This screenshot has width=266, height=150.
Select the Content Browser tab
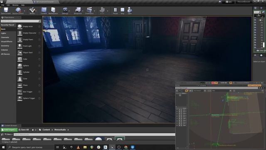(10, 125)
